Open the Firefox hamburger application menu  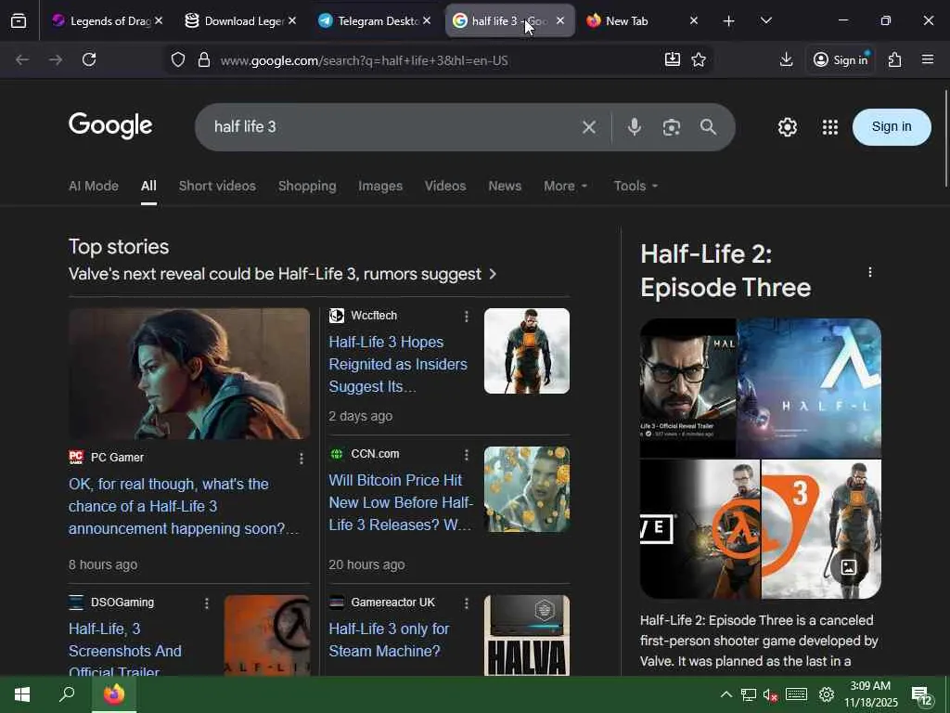tap(928, 59)
